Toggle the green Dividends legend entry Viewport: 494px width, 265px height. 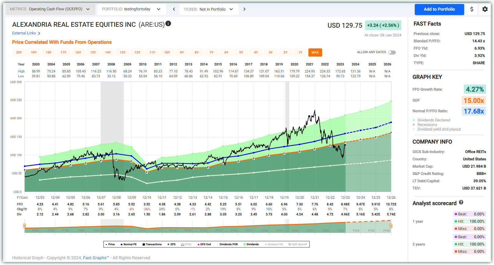[x=251, y=244]
